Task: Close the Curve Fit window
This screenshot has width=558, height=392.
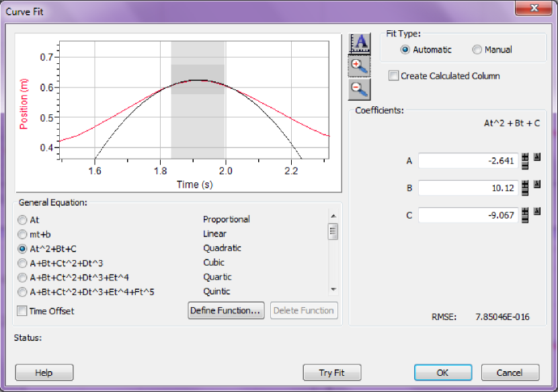Action: [x=533, y=8]
